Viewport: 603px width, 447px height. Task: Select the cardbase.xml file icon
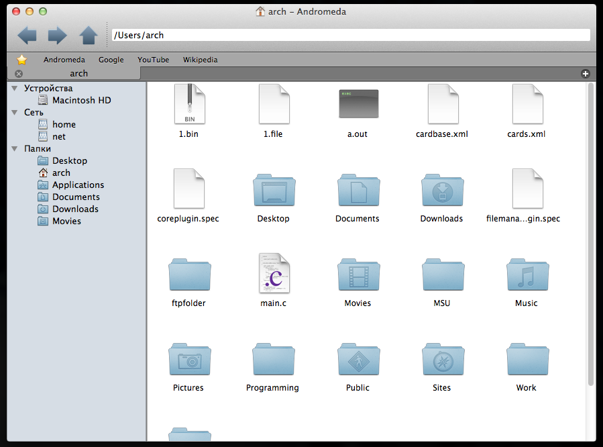[443, 104]
